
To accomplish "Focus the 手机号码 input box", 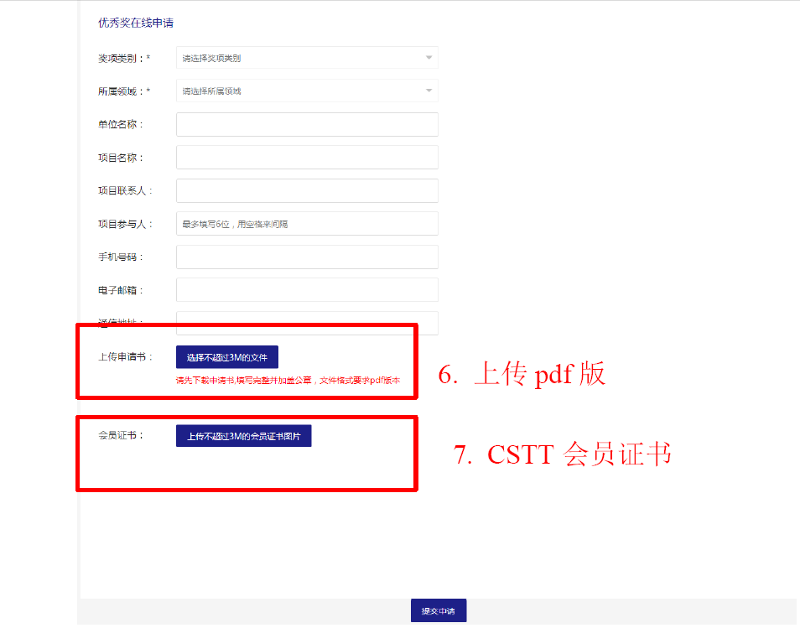I will point(306,257).
